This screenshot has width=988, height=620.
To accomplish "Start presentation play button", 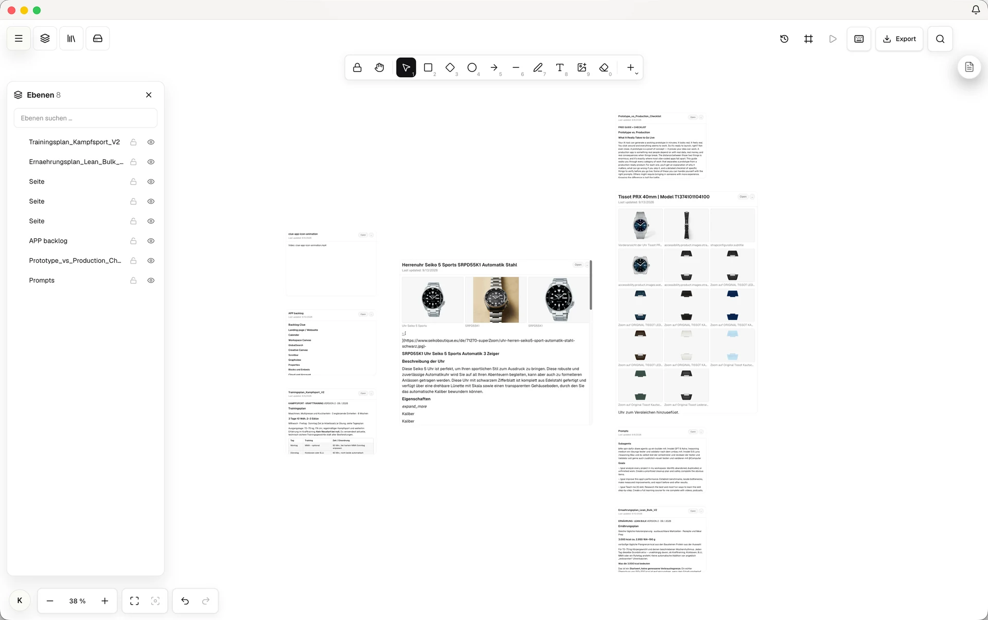I will (x=833, y=39).
